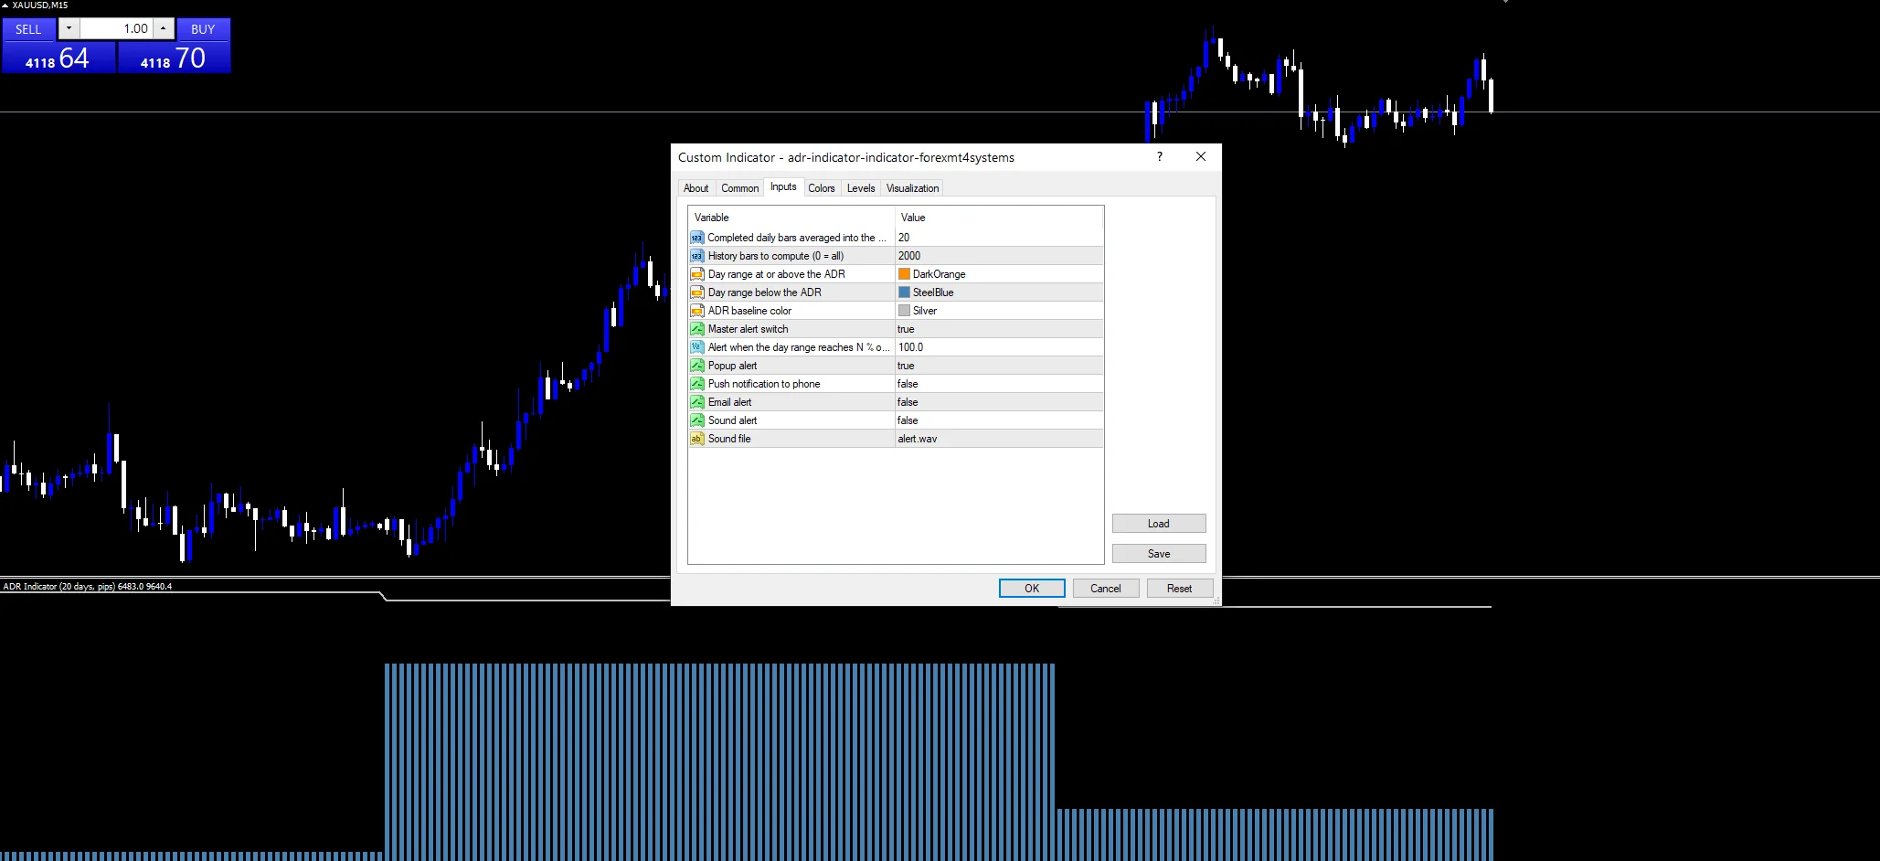
Task: Click the ADR Indicator label in the subwindow
Action: pos(87,587)
